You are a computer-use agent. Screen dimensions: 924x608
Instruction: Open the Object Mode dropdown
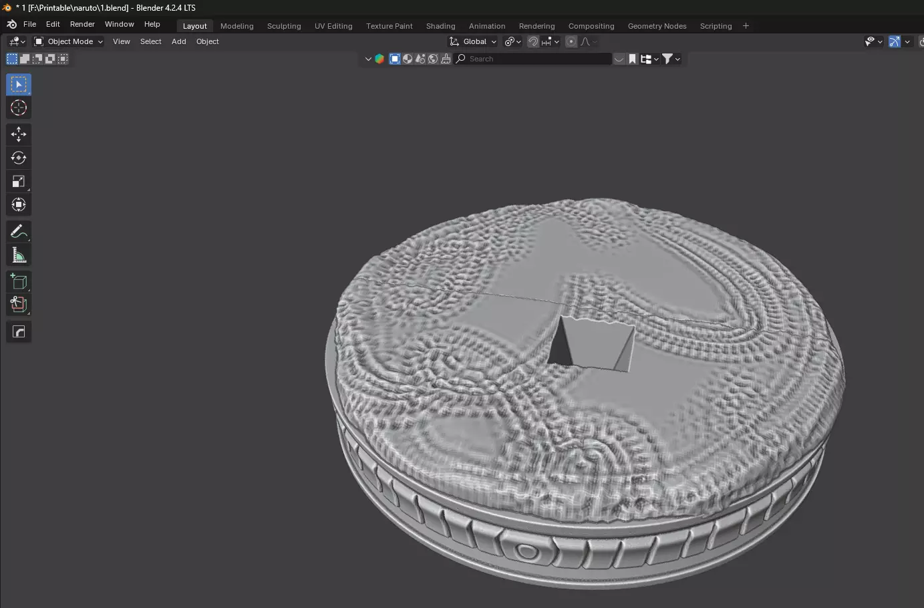[68, 41]
